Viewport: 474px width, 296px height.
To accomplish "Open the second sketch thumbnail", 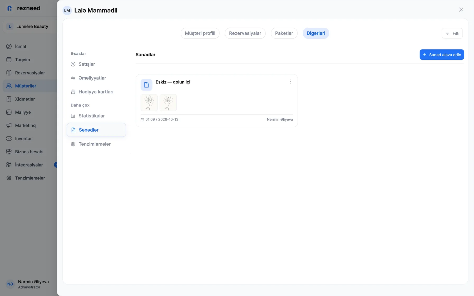I will click(x=168, y=103).
